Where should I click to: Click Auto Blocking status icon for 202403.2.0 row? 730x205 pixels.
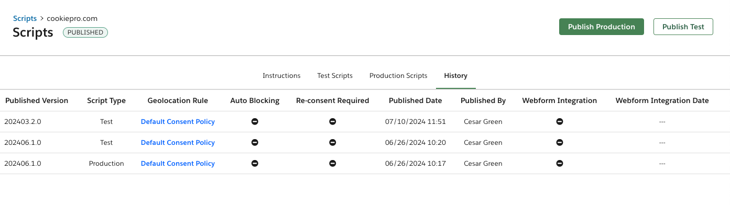(255, 121)
